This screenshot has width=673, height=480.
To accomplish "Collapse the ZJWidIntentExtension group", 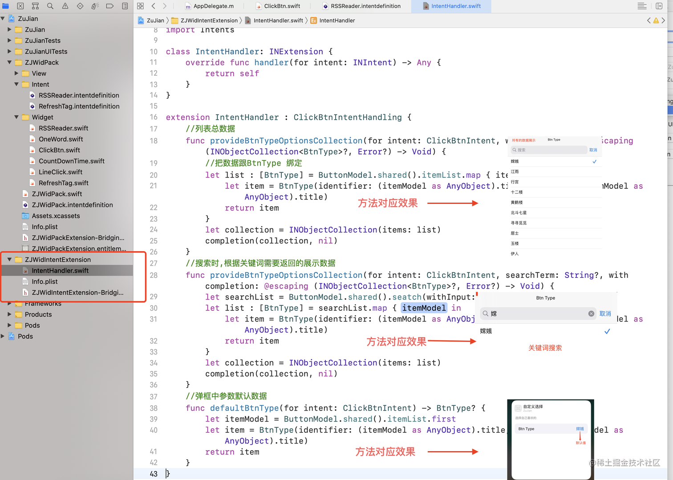I will point(9,260).
